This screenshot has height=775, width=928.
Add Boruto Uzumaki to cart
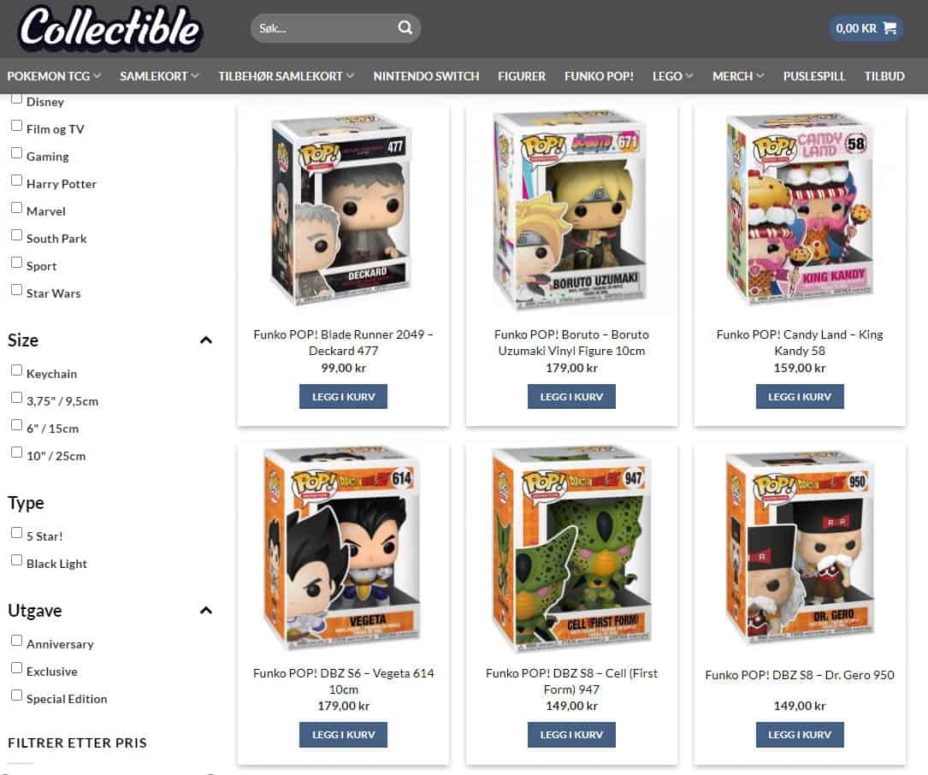pos(571,397)
